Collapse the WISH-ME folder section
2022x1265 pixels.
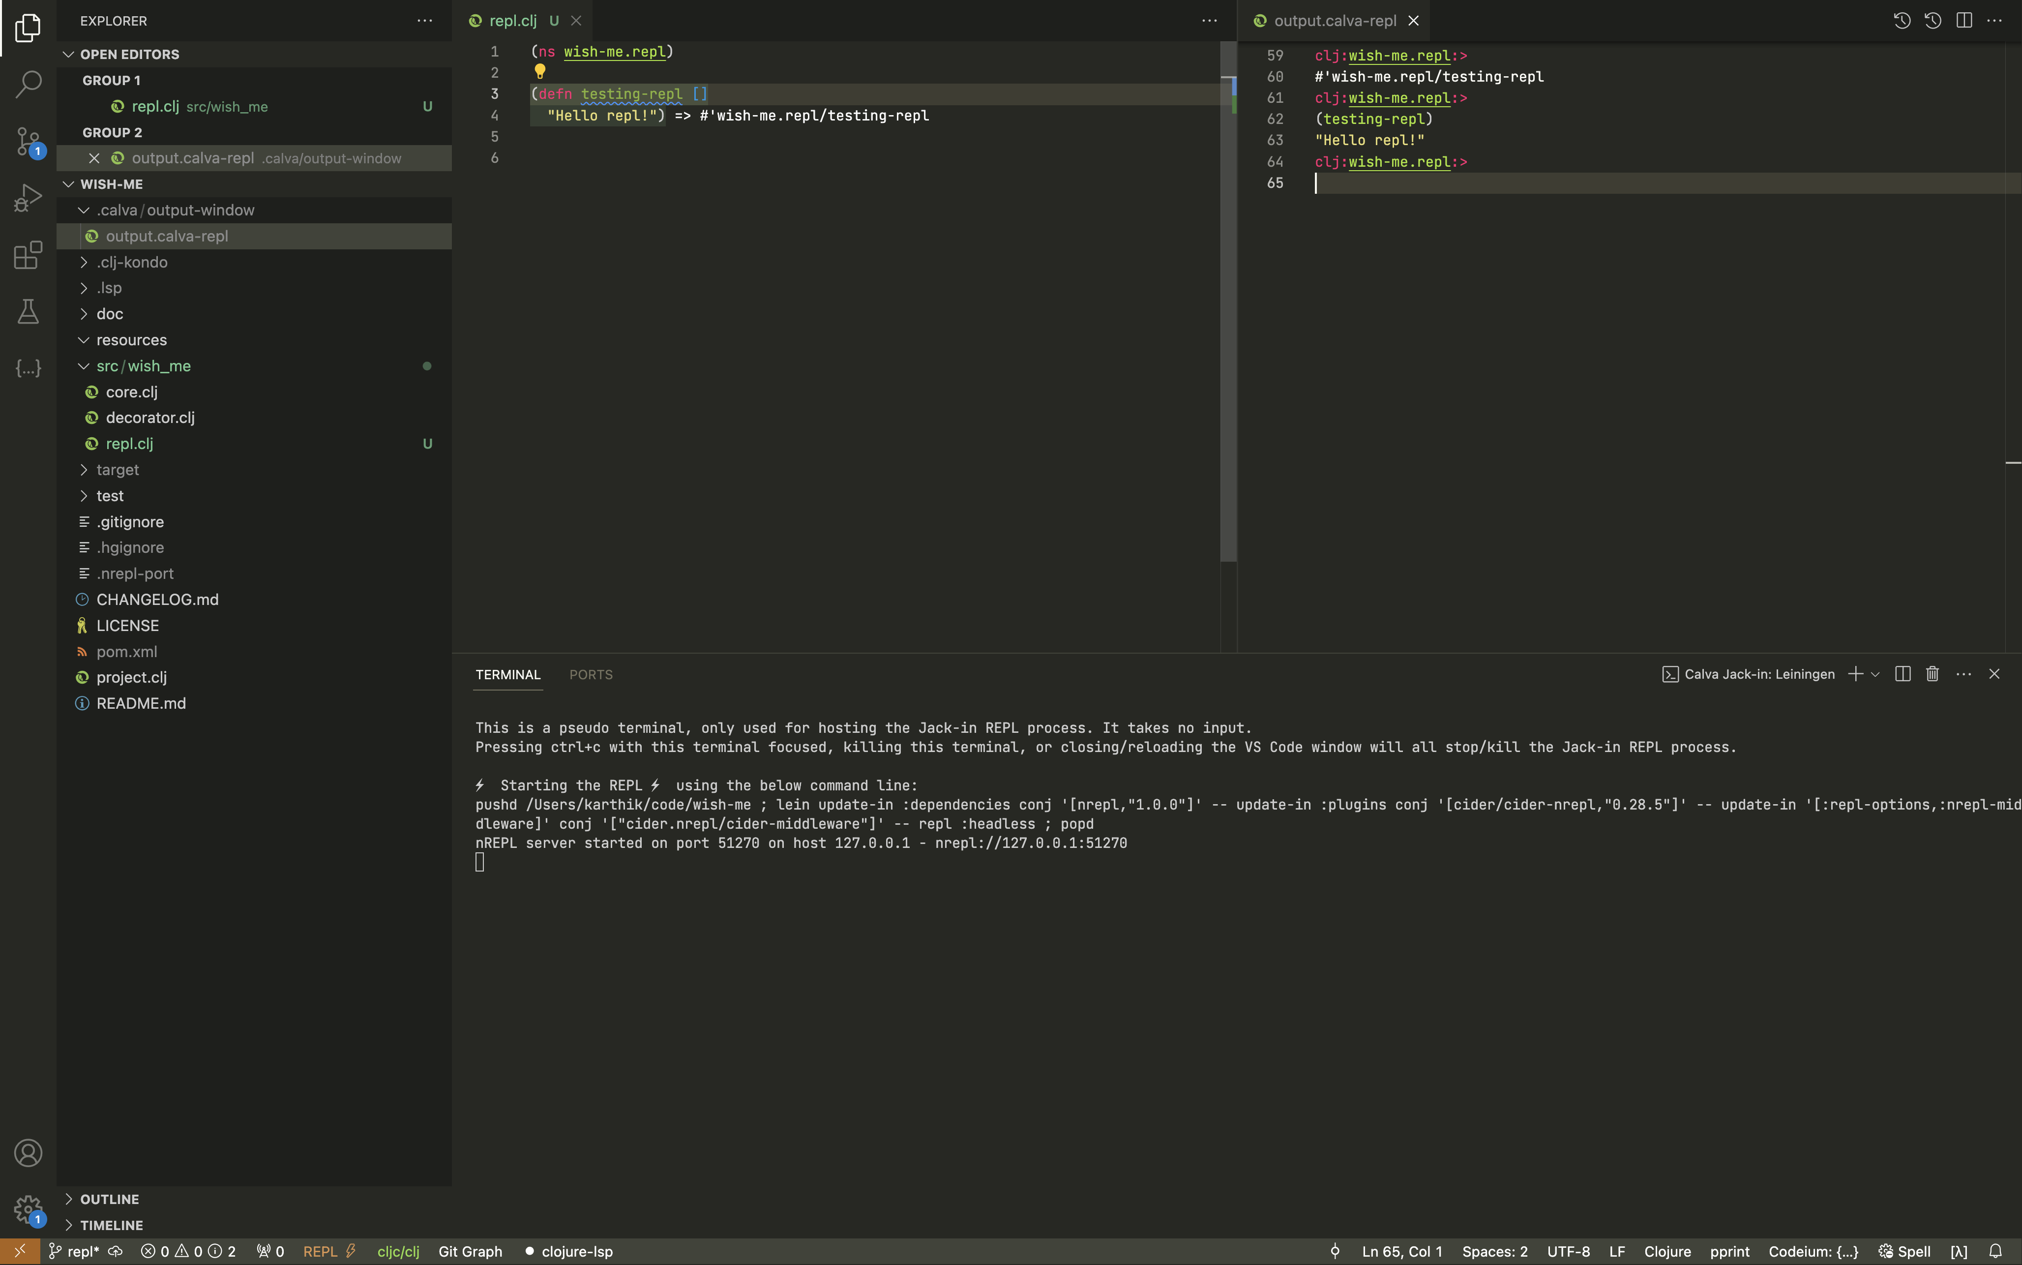(68, 184)
